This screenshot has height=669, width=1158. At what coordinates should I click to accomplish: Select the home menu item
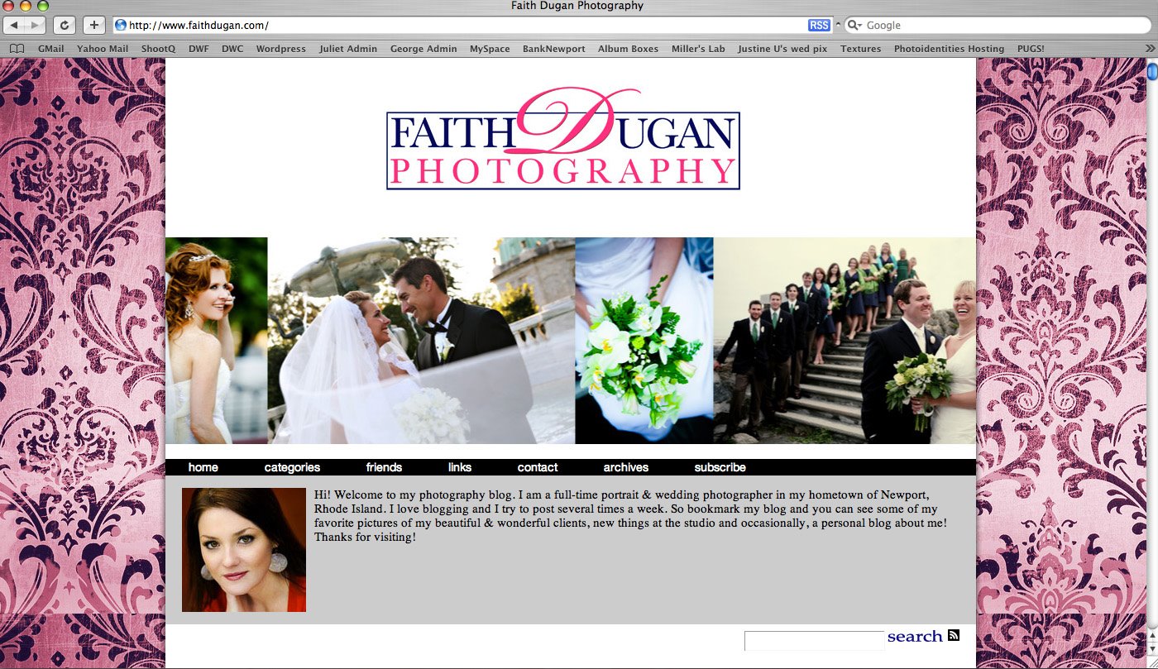click(203, 467)
